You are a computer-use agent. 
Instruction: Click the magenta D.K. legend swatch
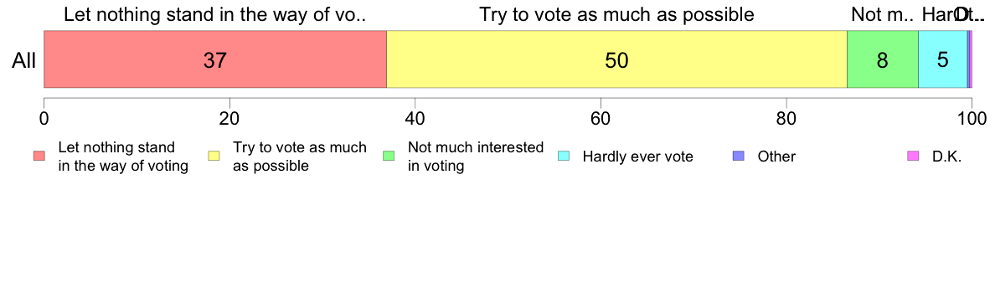click(x=914, y=156)
